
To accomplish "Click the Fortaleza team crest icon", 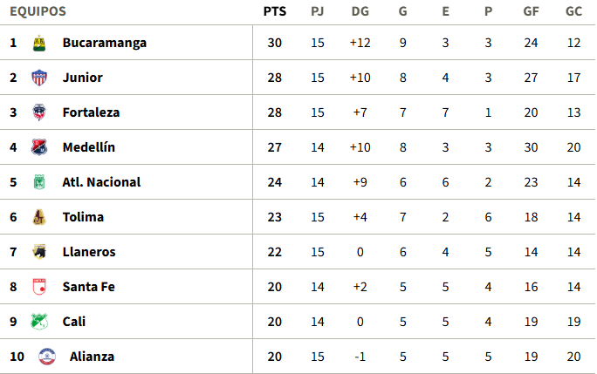I will 38,112.
